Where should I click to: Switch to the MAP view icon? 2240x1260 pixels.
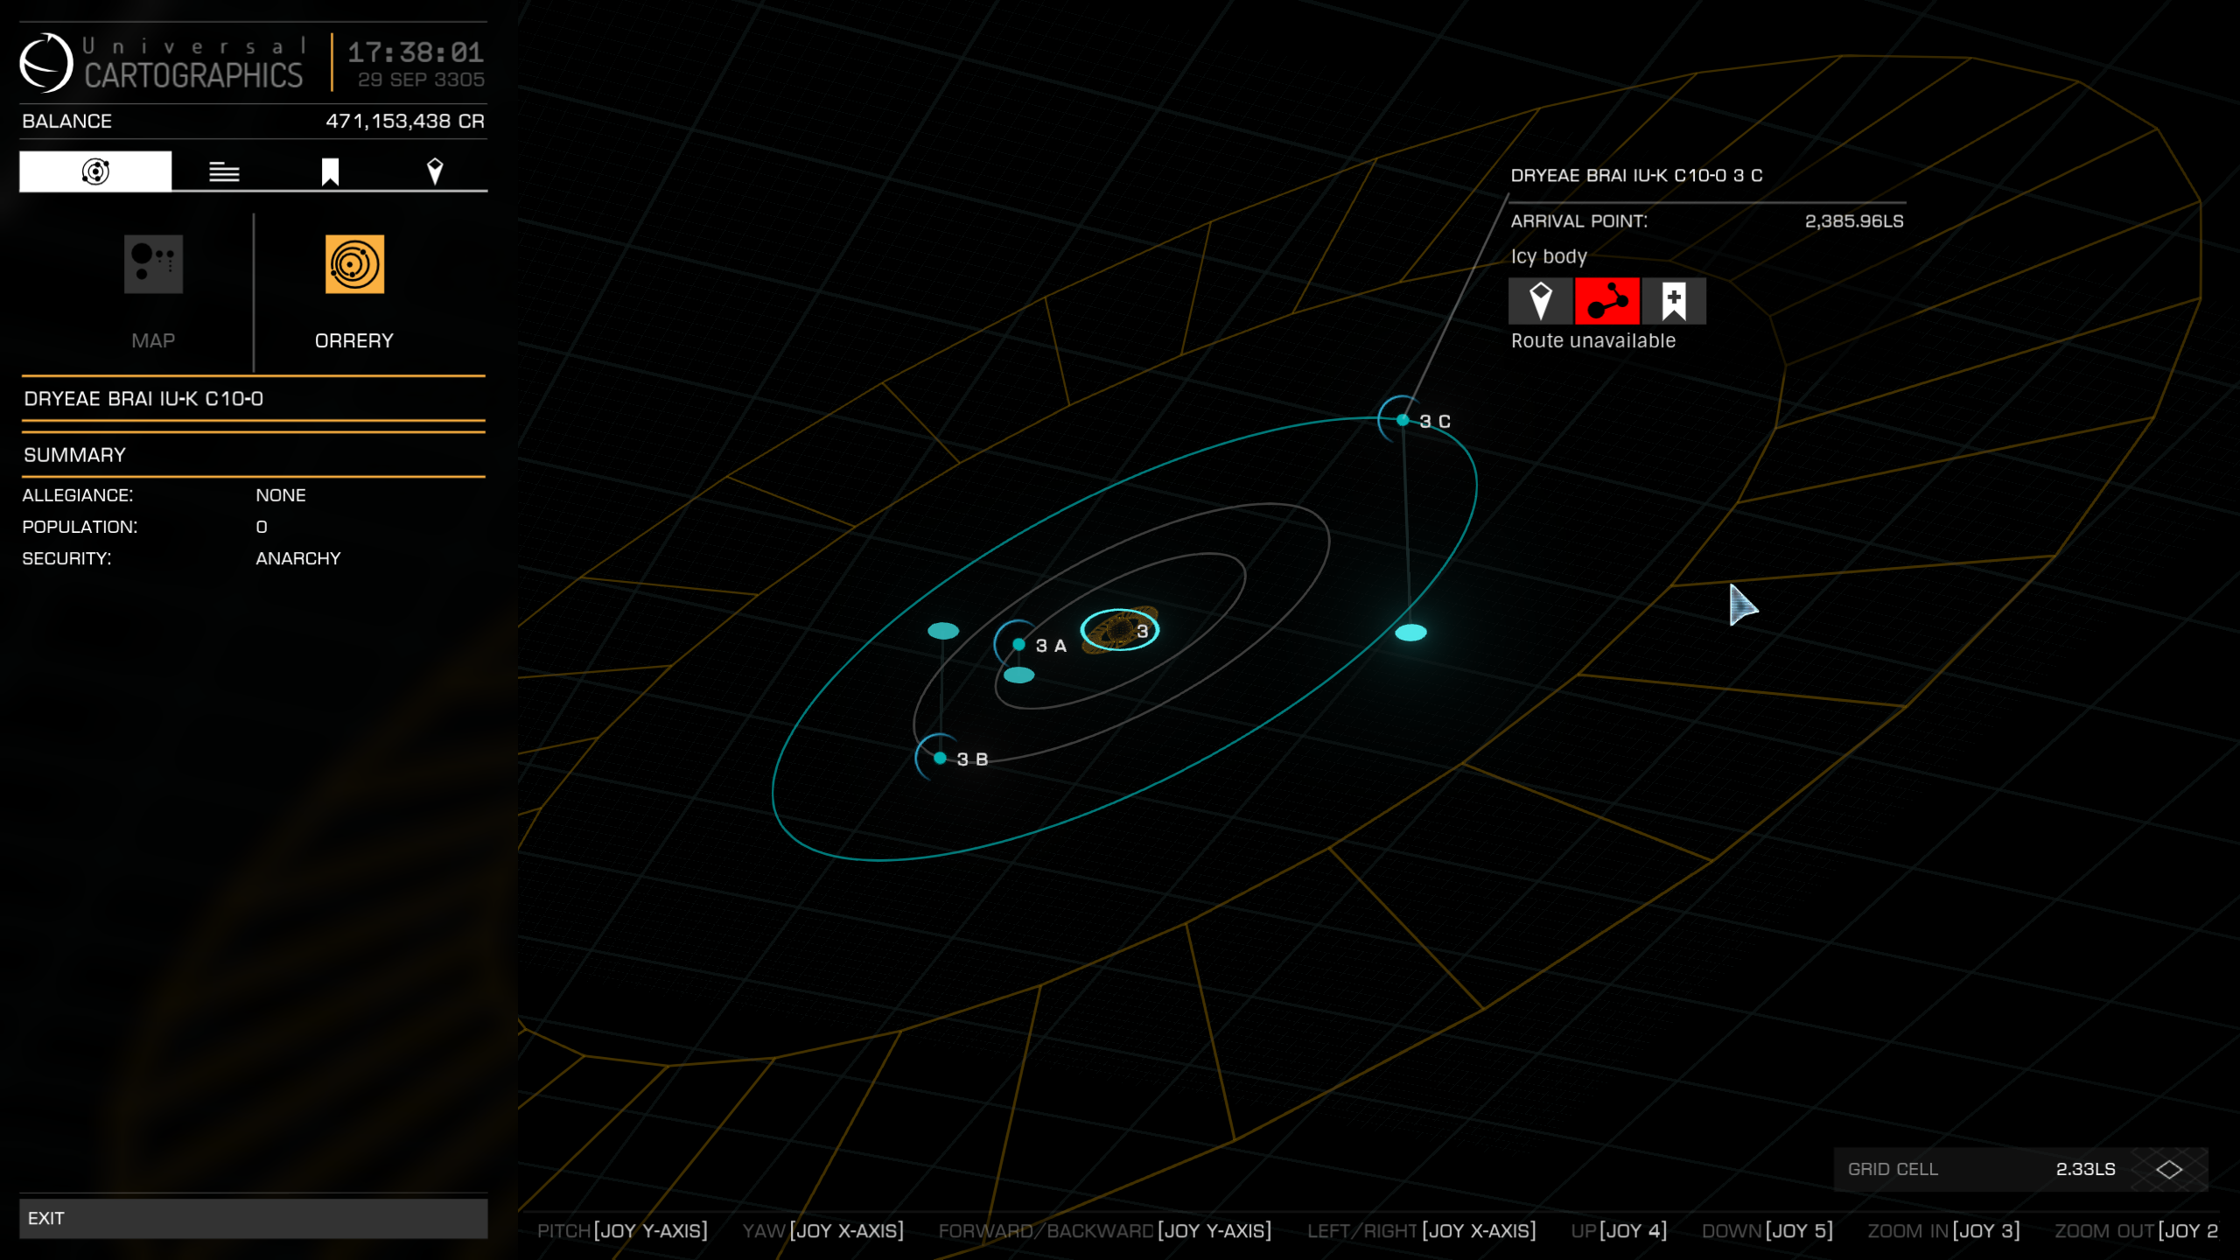[x=153, y=264]
